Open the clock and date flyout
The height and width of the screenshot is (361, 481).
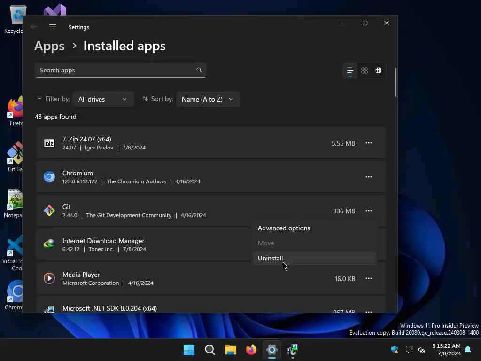(x=446, y=350)
